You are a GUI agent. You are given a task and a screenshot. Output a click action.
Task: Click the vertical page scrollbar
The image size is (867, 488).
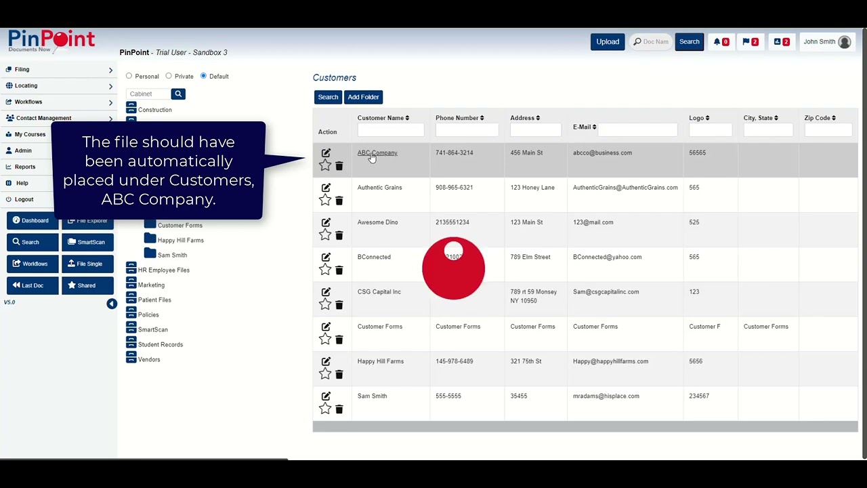864,243
